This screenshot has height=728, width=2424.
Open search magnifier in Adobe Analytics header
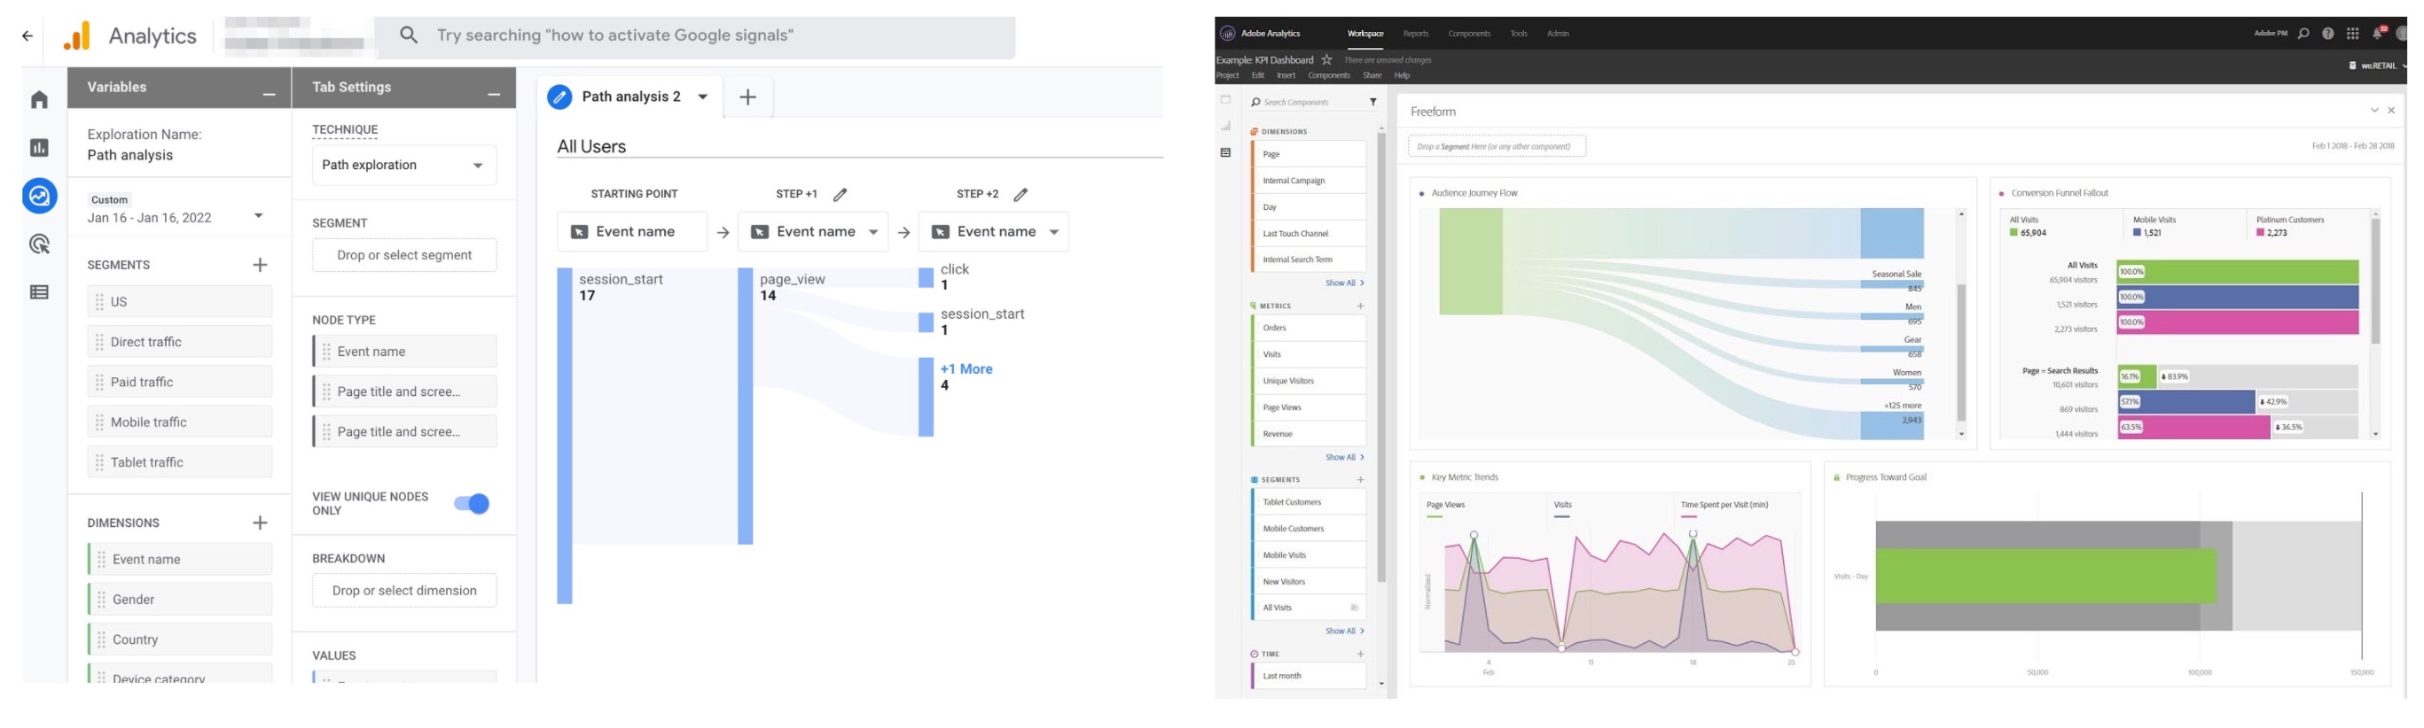click(2303, 34)
